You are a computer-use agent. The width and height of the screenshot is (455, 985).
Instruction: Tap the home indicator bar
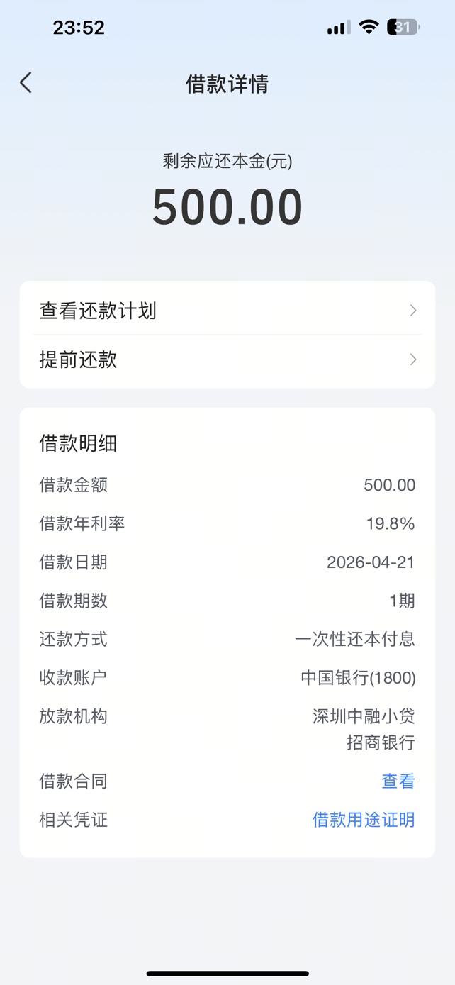pyautogui.click(x=227, y=974)
